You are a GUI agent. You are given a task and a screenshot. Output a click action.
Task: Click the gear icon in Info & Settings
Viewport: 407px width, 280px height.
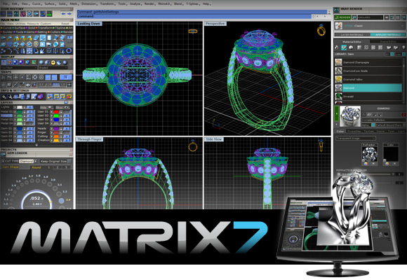tap(4, 97)
